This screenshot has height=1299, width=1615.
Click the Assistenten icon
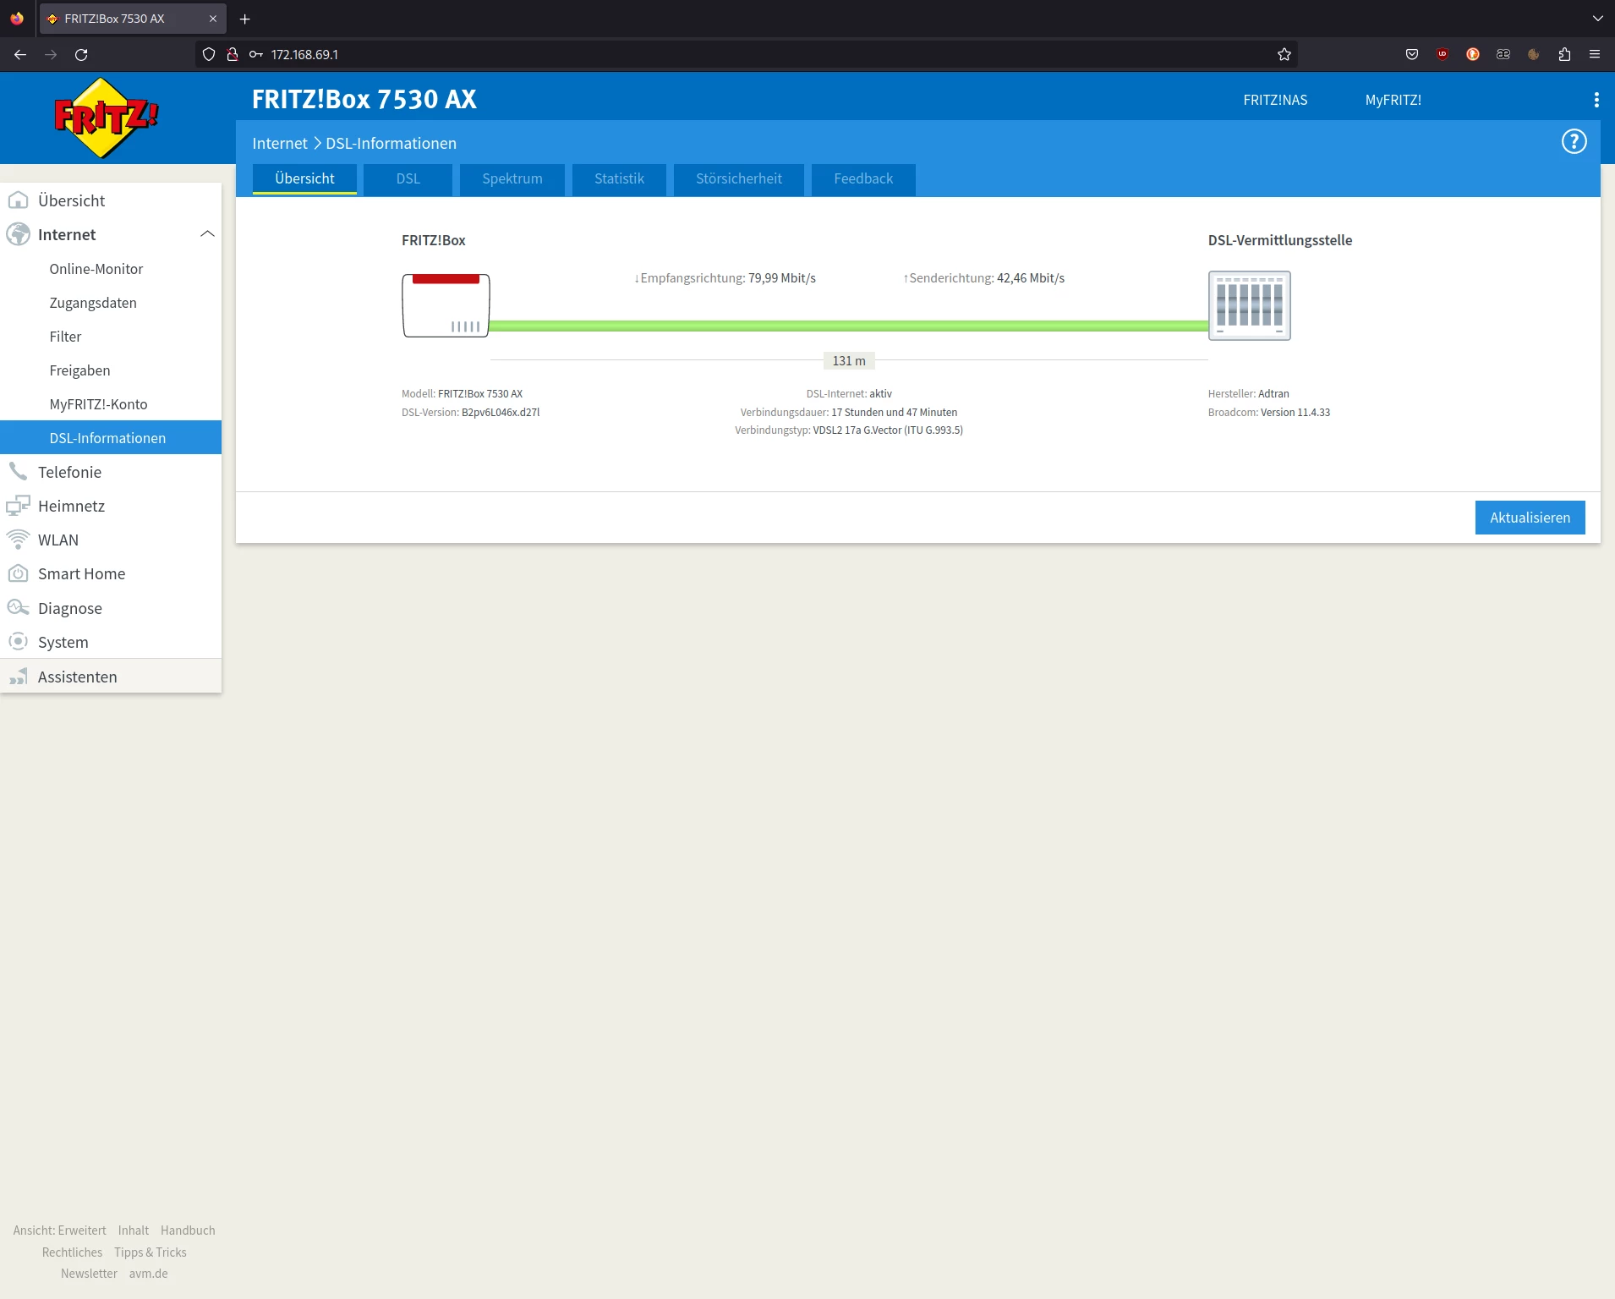coord(18,677)
